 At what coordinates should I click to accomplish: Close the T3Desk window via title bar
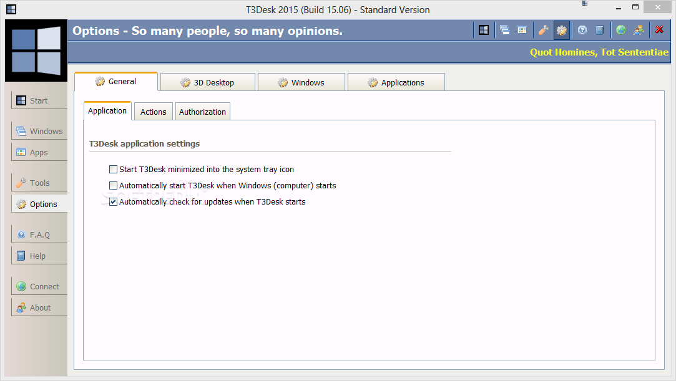(x=657, y=7)
